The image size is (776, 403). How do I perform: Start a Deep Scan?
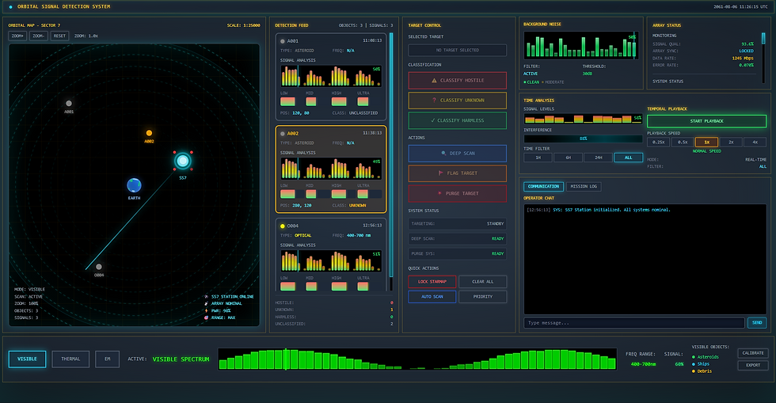coord(458,154)
